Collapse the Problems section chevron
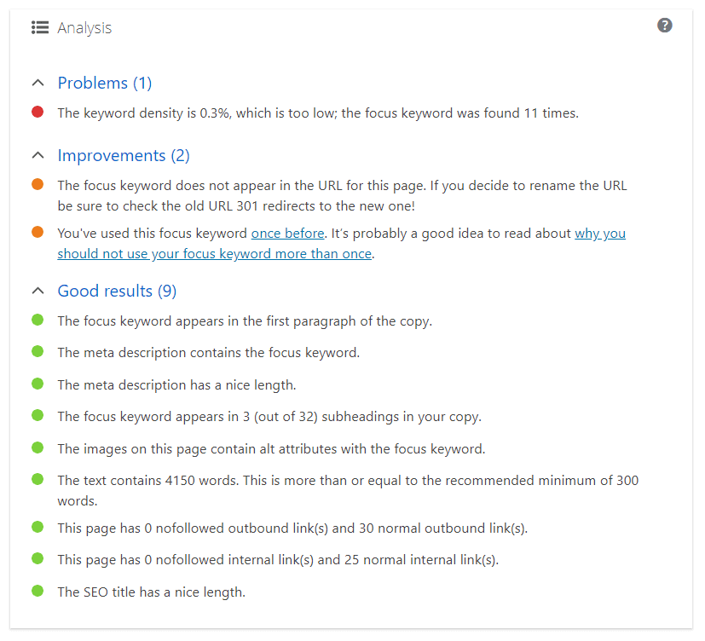Image resolution: width=705 pixels, height=641 pixels. click(x=38, y=84)
